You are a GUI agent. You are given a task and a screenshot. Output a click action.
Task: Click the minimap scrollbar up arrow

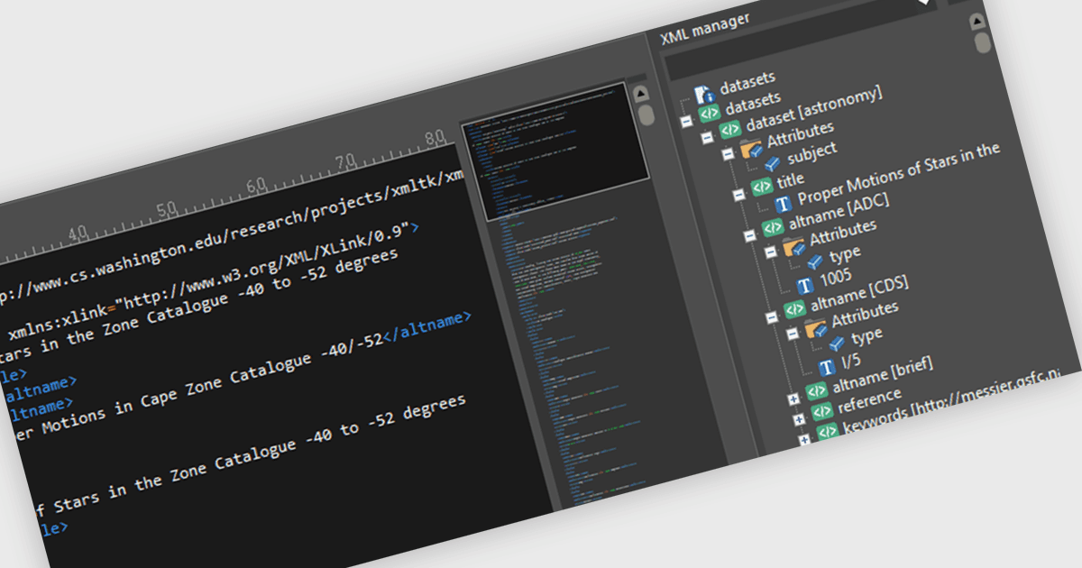pyautogui.click(x=640, y=93)
